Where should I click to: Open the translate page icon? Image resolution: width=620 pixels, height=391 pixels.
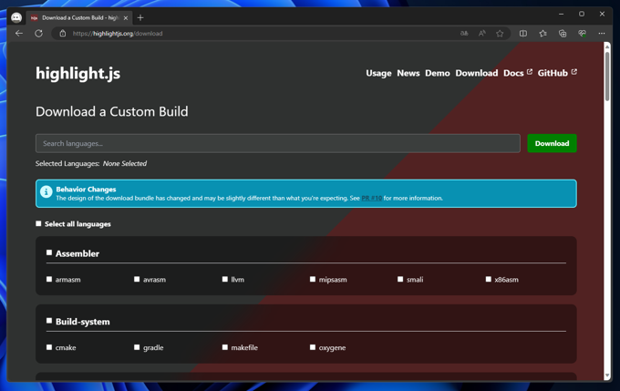click(x=464, y=34)
